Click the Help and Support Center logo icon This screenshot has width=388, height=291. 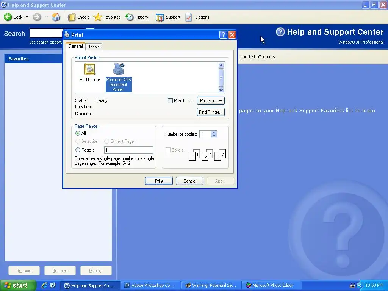(280, 32)
